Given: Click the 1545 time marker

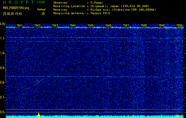Looking at the screenshot, I should pos(90,25).
